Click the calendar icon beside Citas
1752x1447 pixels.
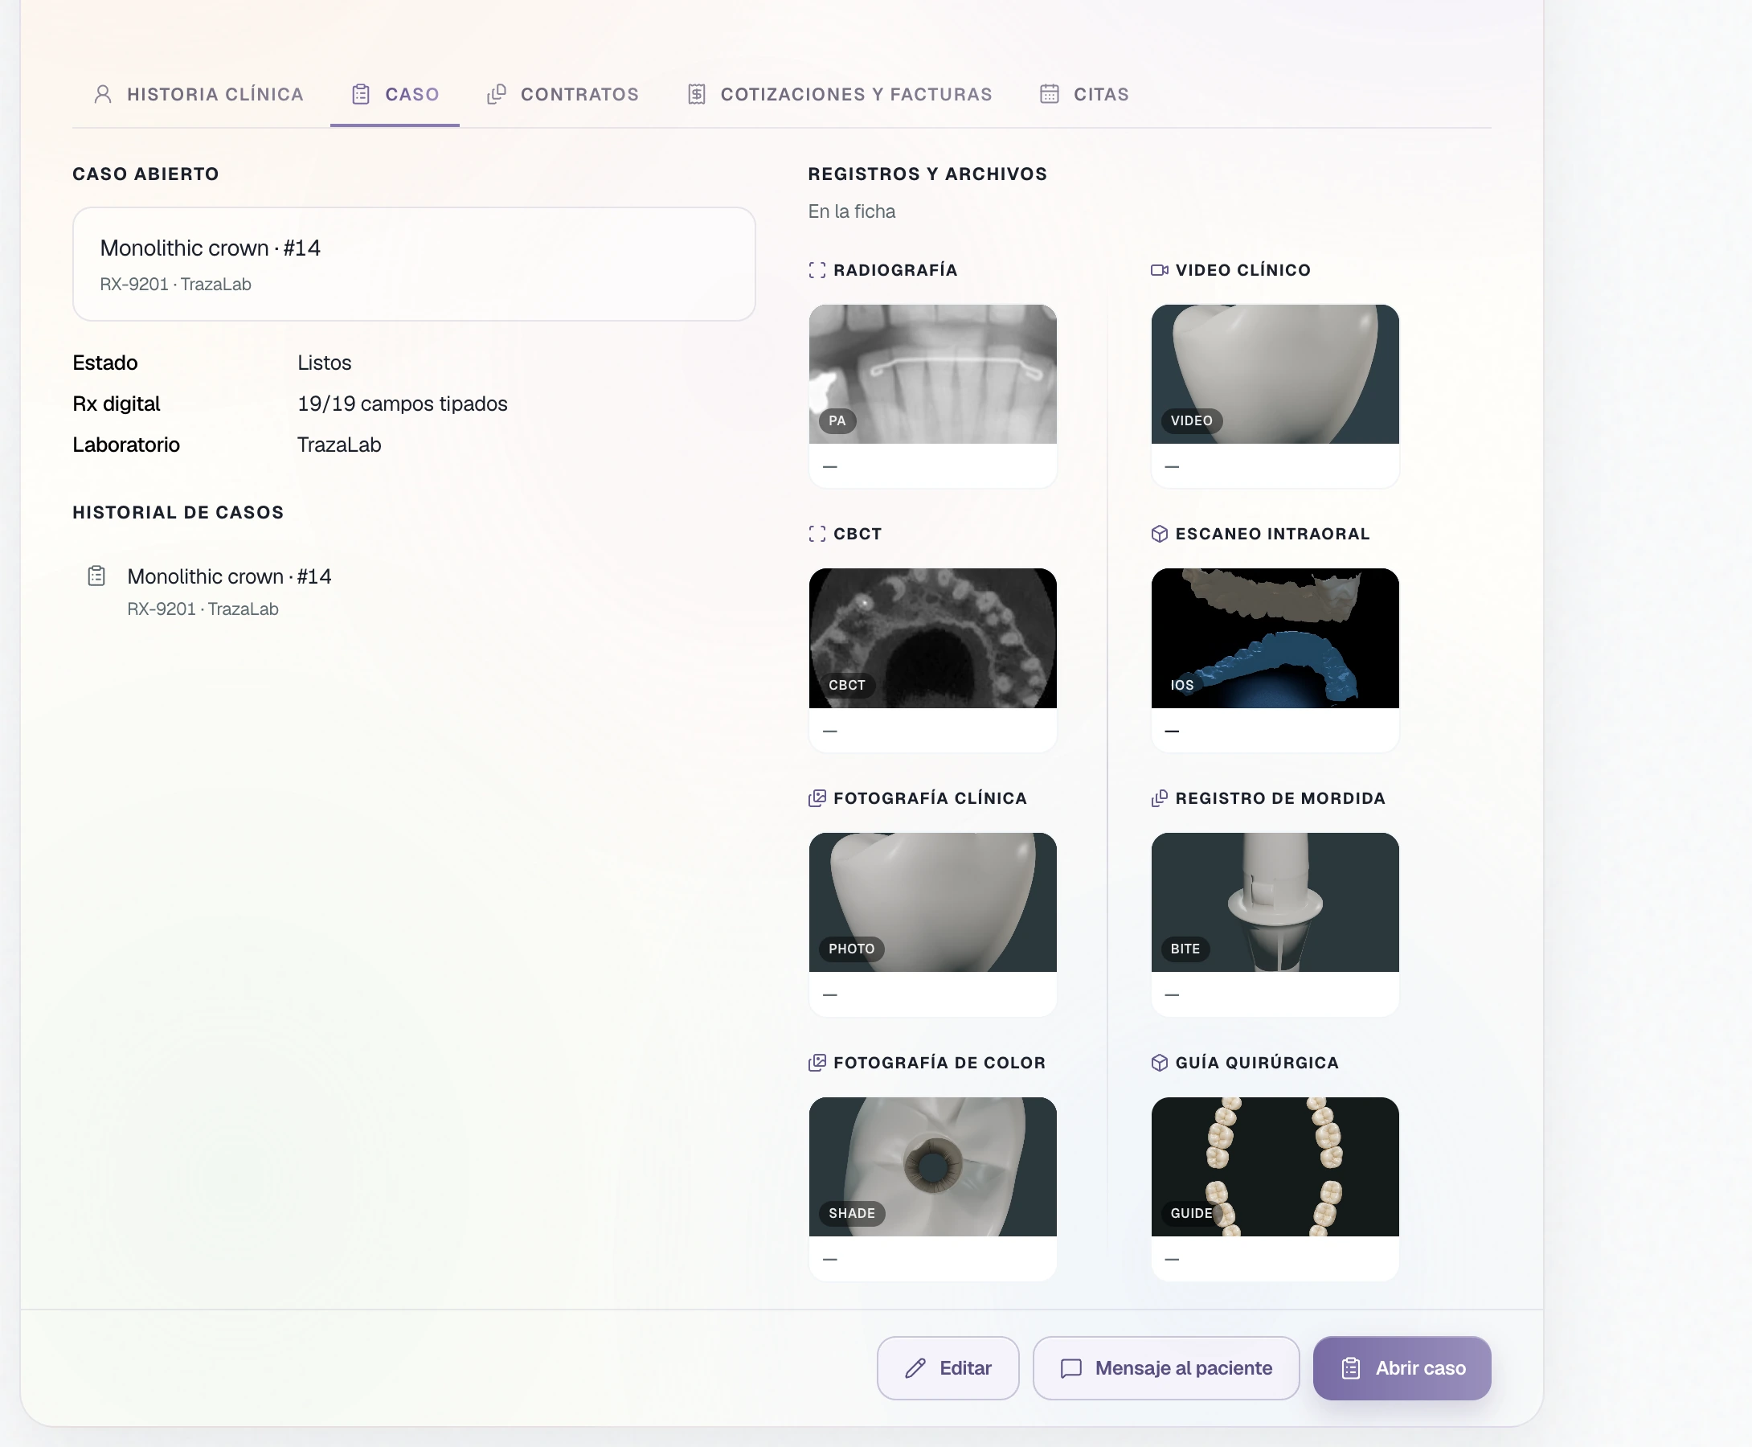pyautogui.click(x=1050, y=94)
